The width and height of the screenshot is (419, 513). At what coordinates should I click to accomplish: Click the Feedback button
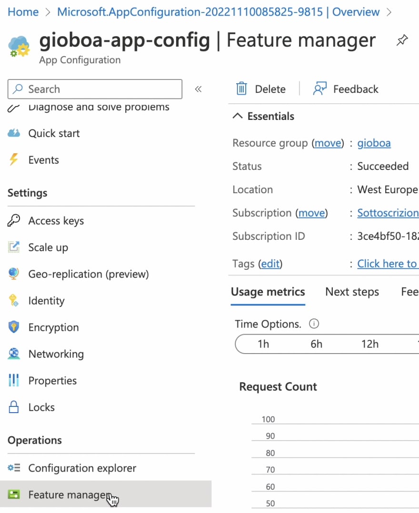point(346,89)
